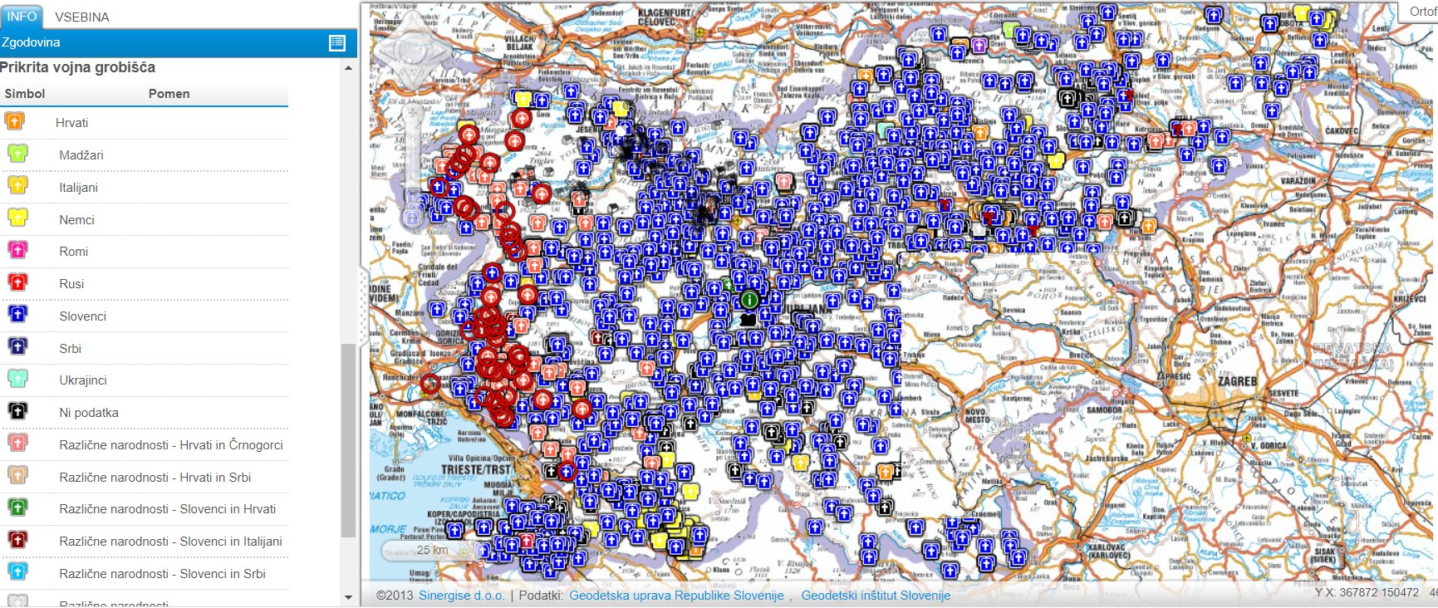Click the ZAGREB label on the map

1237,381
